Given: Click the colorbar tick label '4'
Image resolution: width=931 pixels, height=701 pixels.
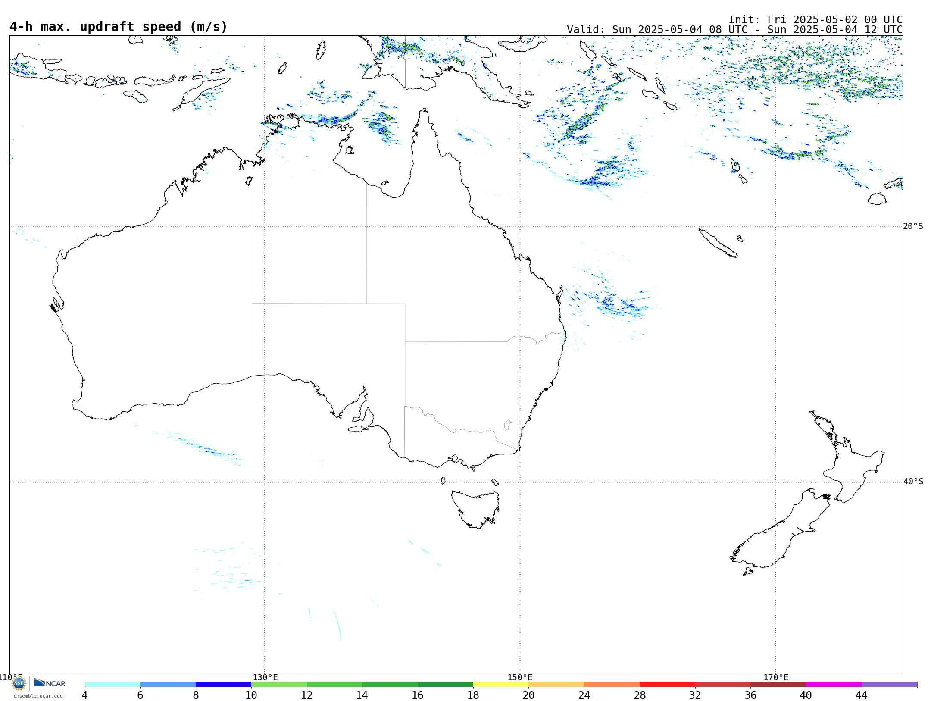Looking at the screenshot, I should tap(85, 695).
